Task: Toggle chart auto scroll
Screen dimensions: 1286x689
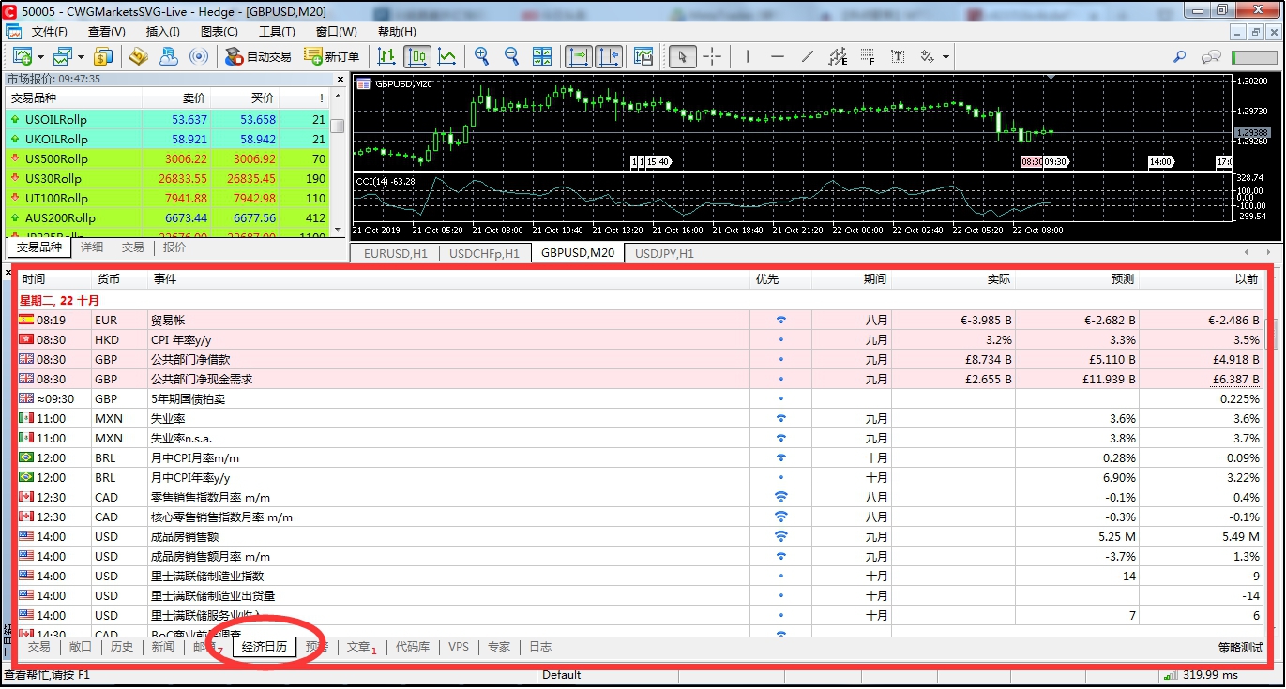Action: click(x=579, y=57)
